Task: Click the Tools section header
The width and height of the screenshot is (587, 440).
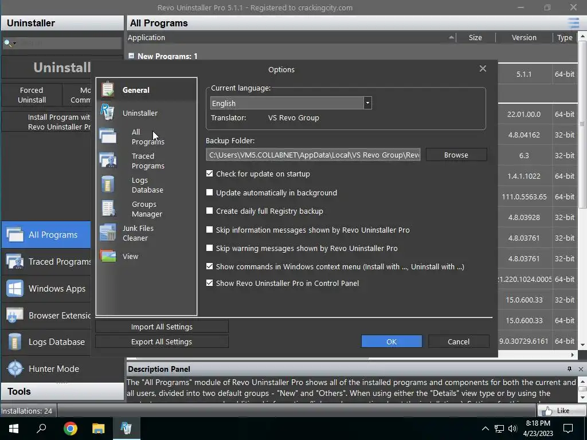Action: tap(62, 391)
